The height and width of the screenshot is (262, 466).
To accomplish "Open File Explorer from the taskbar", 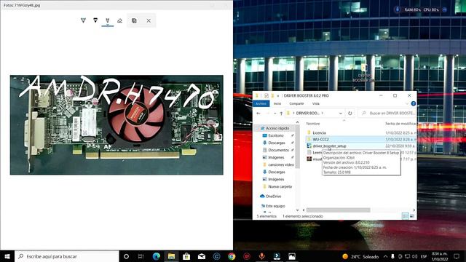I will (x=172, y=256).
